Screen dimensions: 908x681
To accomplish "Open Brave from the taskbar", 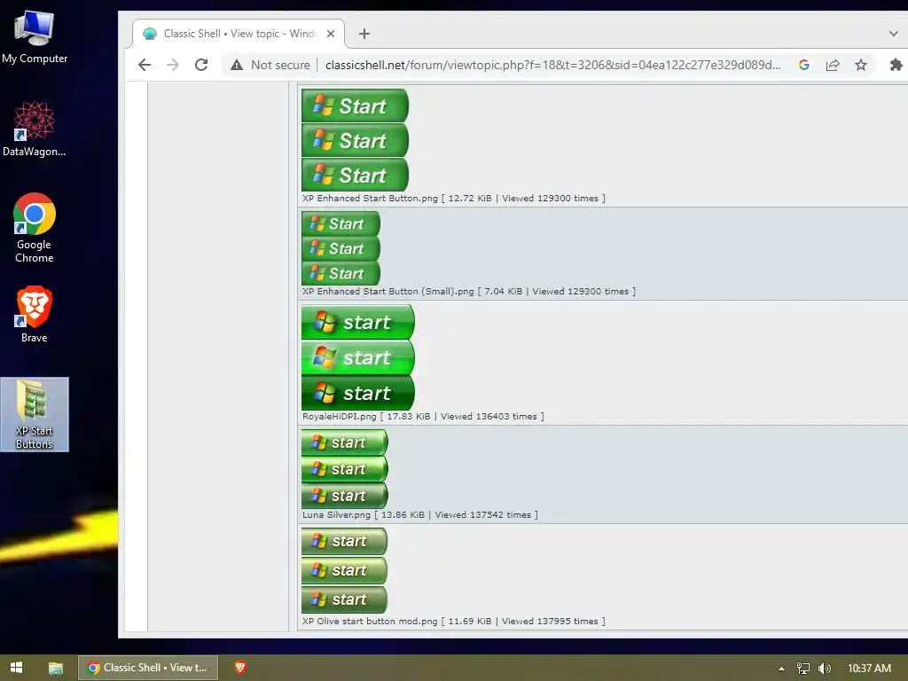I will point(240,668).
